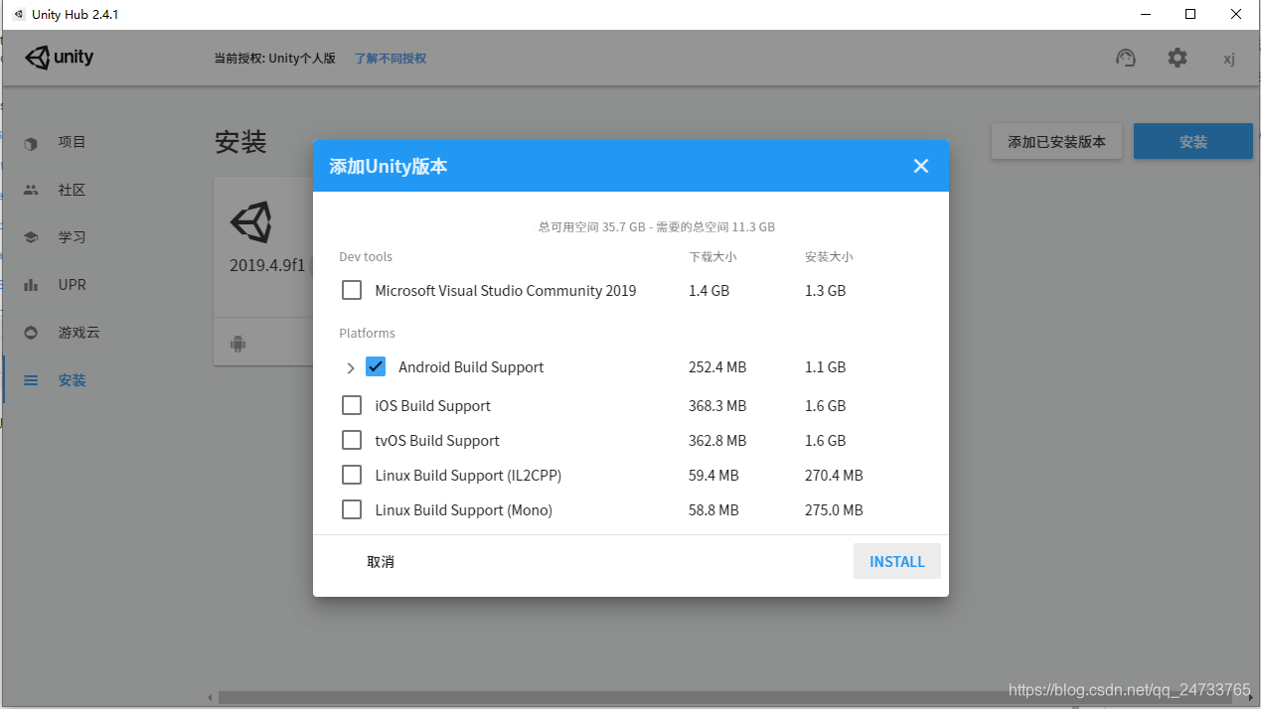Click the Unity logo in the header
This screenshot has height=709, width=1261.
tap(60, 58)
